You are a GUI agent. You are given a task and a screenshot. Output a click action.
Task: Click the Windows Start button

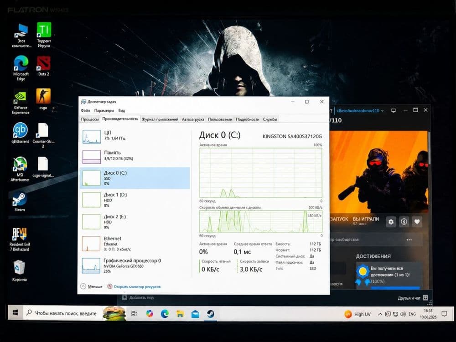(x=16, y=313)
